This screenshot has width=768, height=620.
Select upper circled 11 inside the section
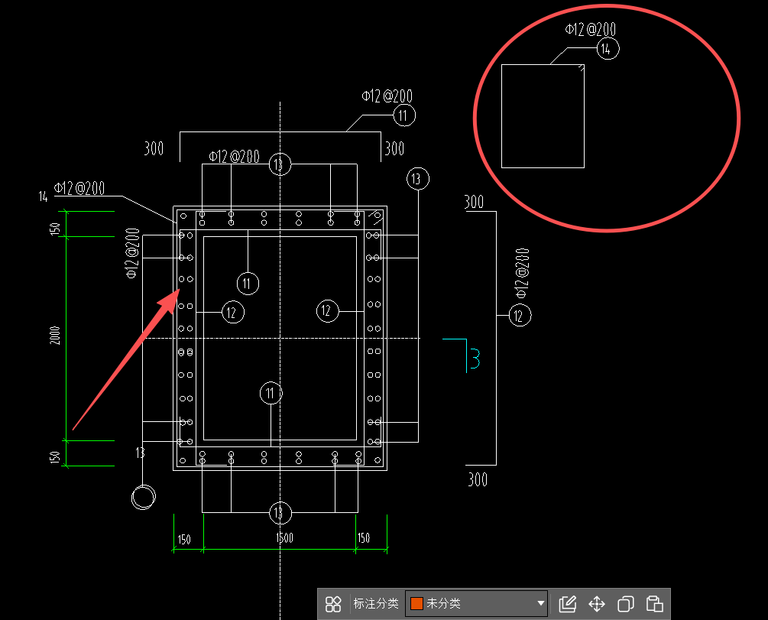pos(248,284)
